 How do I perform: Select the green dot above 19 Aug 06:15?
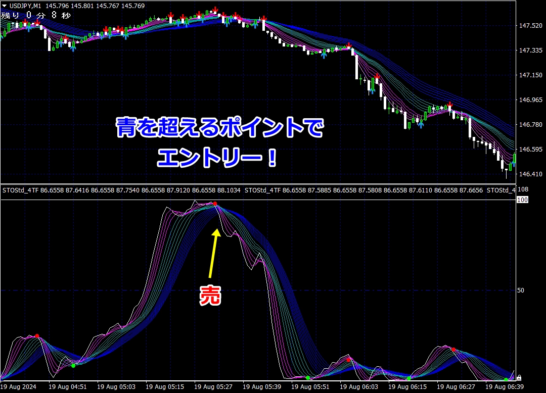point(408,378)
